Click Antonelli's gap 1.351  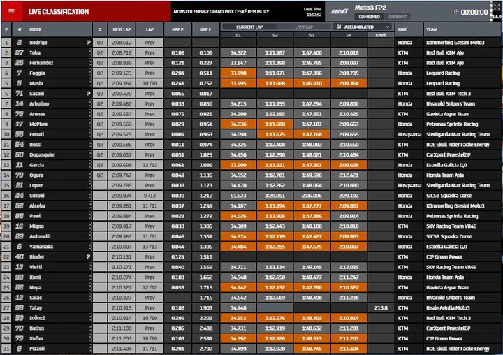[205, 237]
